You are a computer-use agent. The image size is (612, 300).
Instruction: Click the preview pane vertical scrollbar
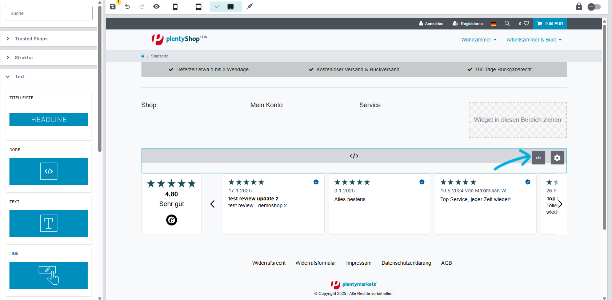604,127
